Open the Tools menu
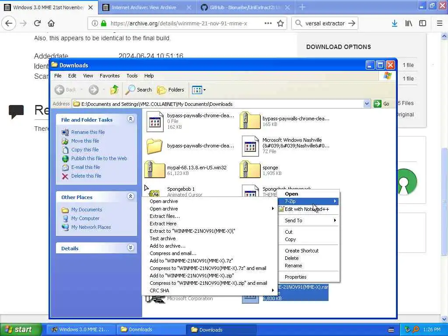The image size is (448, 336). 132,76
